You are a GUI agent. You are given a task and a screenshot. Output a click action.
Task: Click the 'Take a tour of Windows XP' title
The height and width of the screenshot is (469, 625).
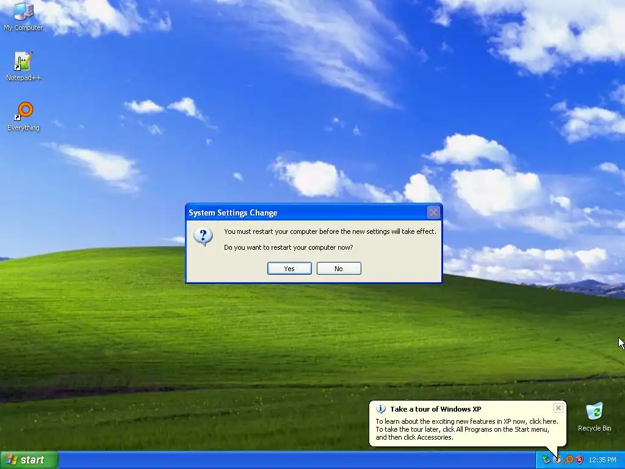(436, 409)
